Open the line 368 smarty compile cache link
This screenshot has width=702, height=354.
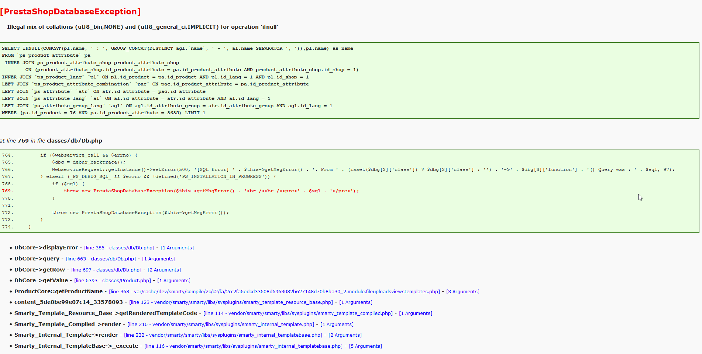[x=275, y=292]
